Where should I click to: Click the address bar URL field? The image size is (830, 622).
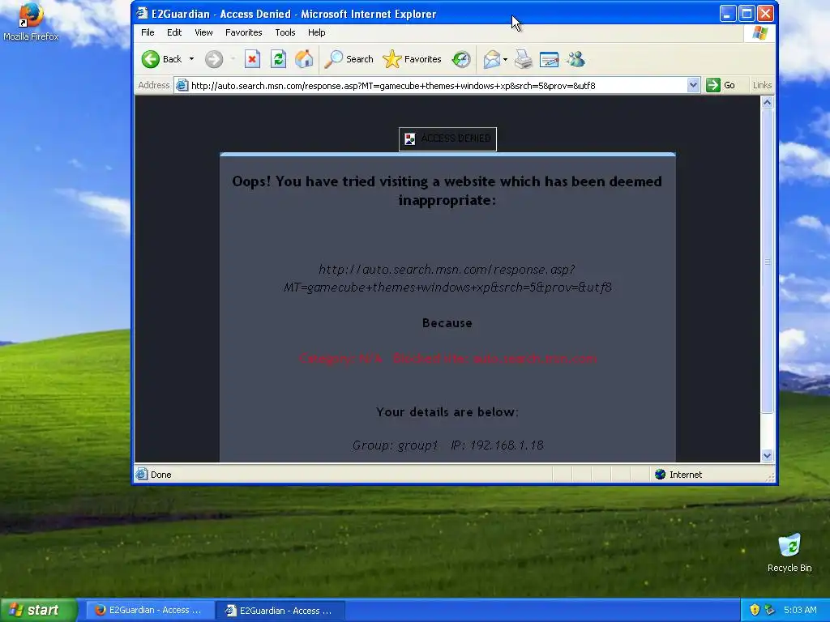coord(439,86)
